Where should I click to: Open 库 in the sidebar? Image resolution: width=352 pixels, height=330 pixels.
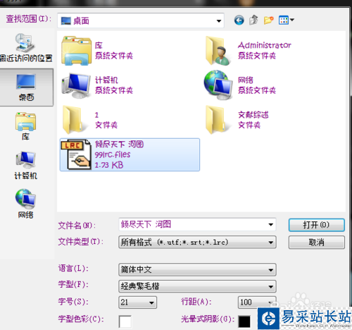(26, 126)
